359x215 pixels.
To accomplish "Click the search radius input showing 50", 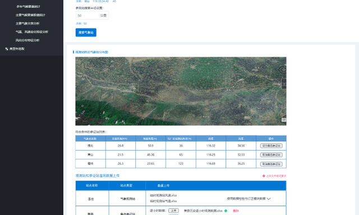I will tap(92, 15).
